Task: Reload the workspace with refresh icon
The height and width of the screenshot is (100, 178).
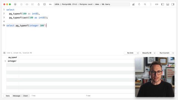Action: click(x=139, y=4)
